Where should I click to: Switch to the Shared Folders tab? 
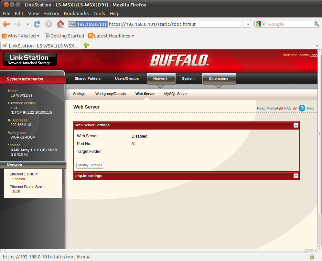tap(88, 78)
